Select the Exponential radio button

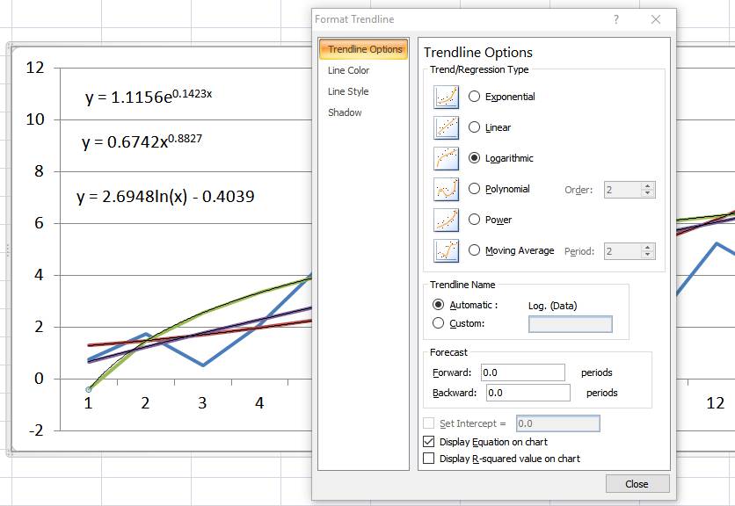point(475,97)
